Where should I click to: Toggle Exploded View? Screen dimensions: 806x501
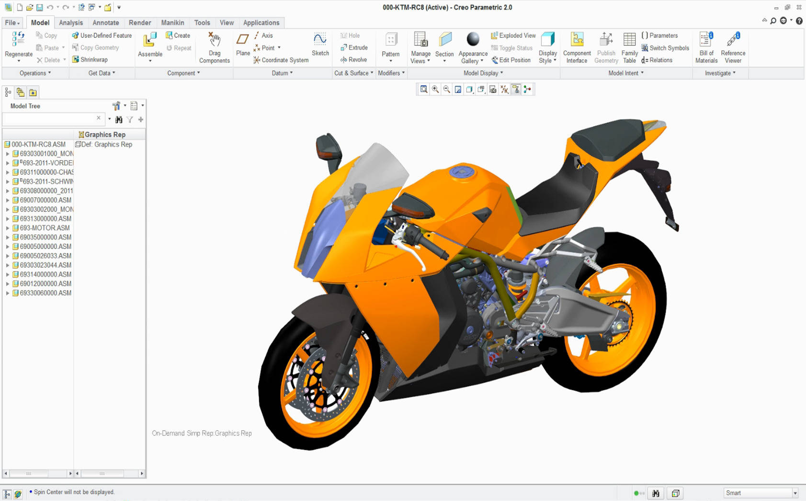pyautogui.click(x=513, y=35)
